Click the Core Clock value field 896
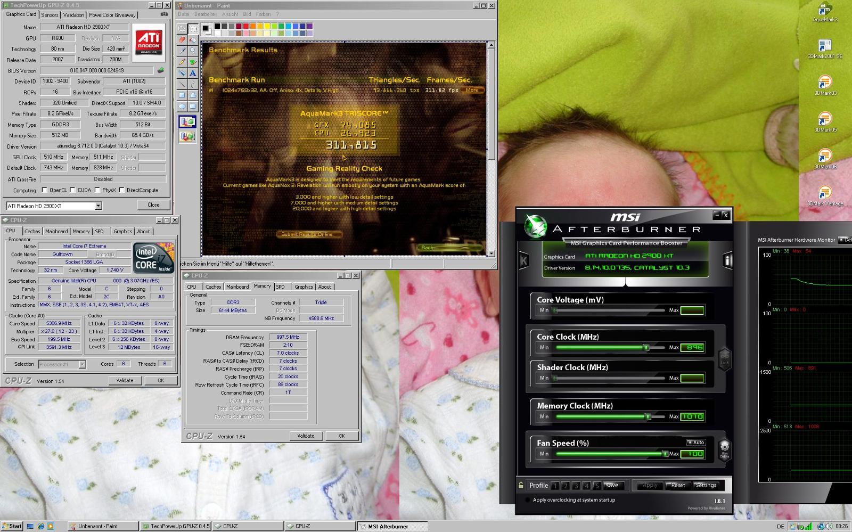This screenshot has width=852, height=532. [x=692, y=347]
